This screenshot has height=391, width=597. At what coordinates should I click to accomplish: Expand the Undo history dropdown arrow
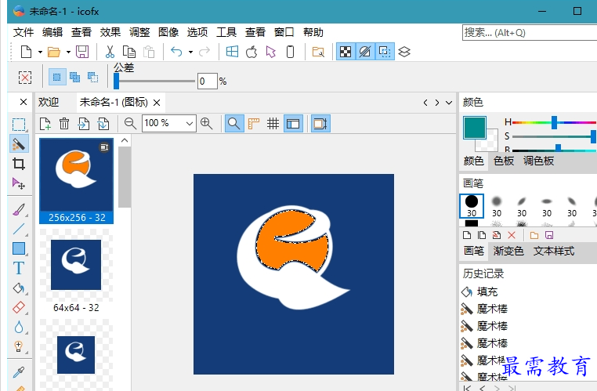point(190,52)
